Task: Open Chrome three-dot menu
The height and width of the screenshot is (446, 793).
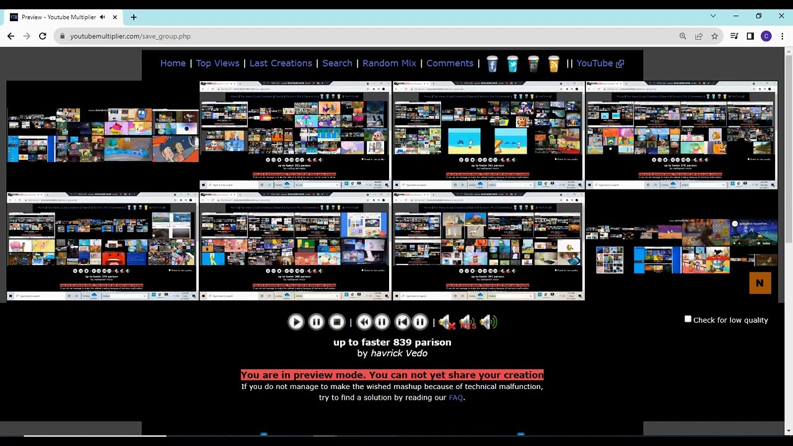Action: [x=782, y=36]
